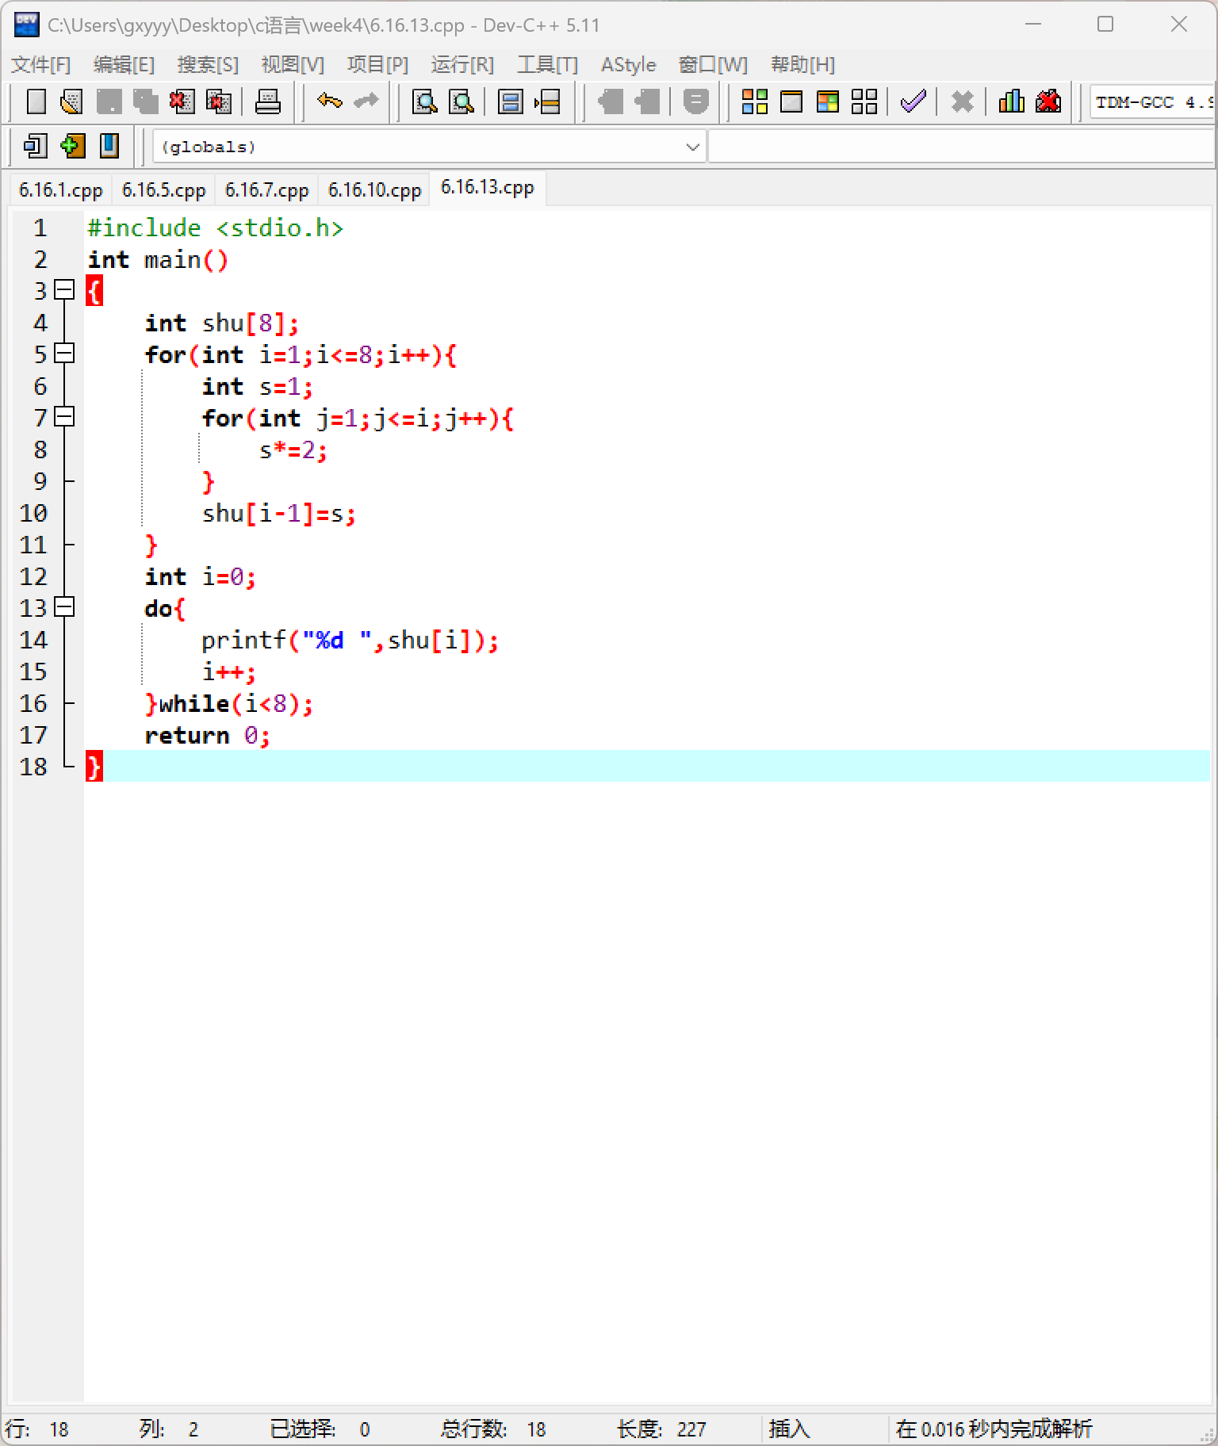1218x1446 pixels.
Task: Click the Open file icon
Action: 72,101
